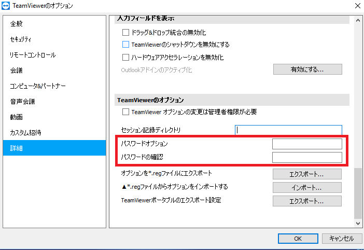Select リモートコントロール in the sidebar
The image size is (364, 250).
[x=33, y=55]
